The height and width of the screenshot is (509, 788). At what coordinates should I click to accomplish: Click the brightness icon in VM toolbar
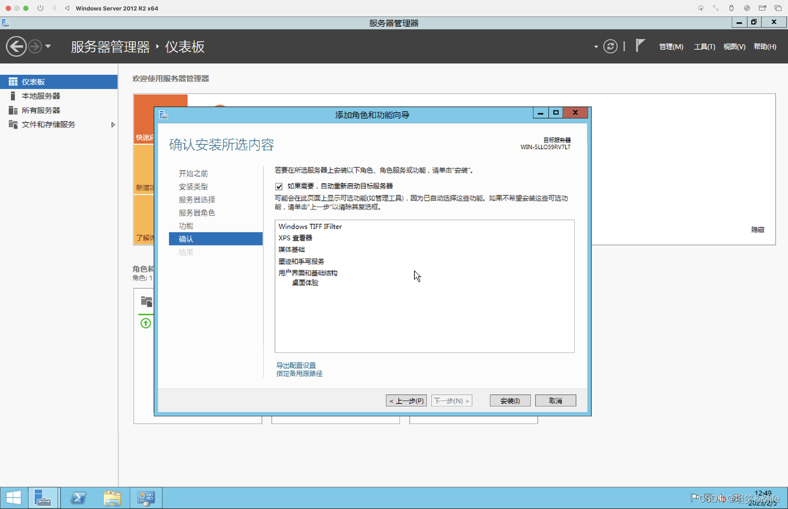(x=700, y=8)
